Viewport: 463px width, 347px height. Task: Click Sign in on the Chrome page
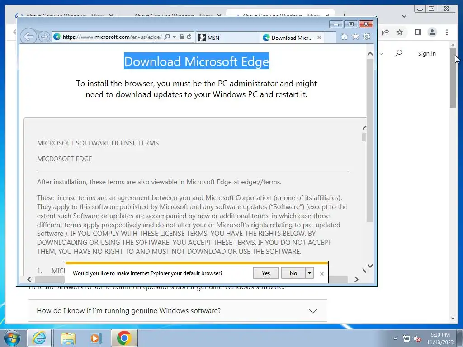coord(427,53)
